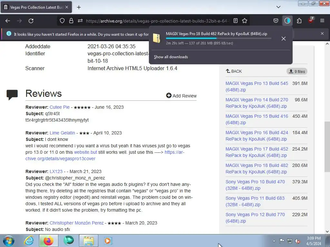Download Sony Vegas Pro 10 Build 470 zip
This screenshot has height=247, width=330.
tap(255, 185)
